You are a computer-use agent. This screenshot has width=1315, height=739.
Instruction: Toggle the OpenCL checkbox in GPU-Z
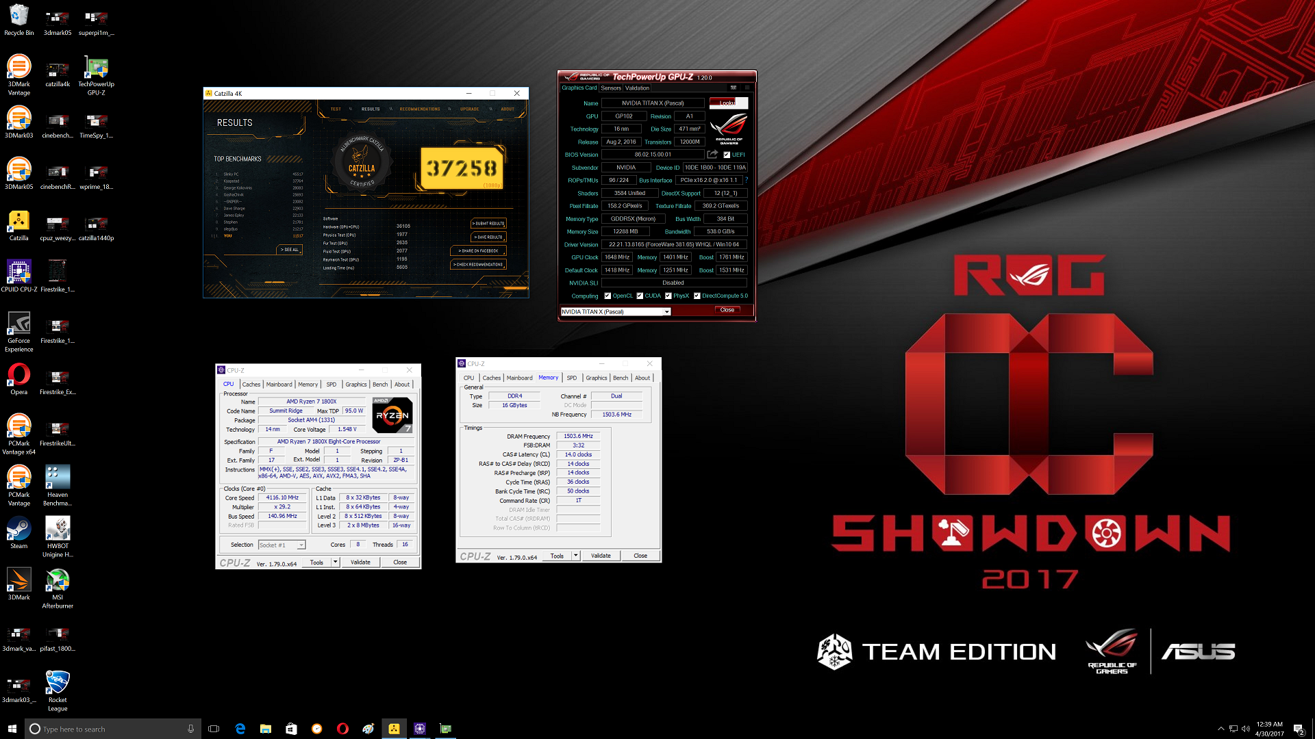[608, 296]
